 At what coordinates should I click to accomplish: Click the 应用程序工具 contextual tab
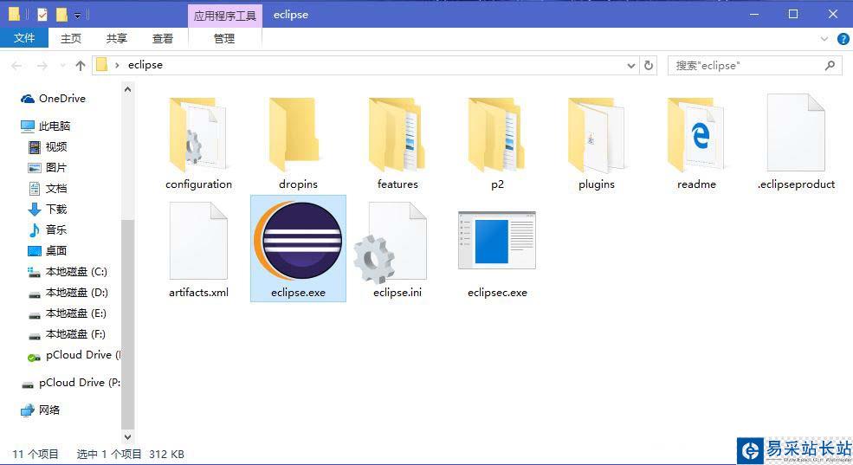(224, 16)
